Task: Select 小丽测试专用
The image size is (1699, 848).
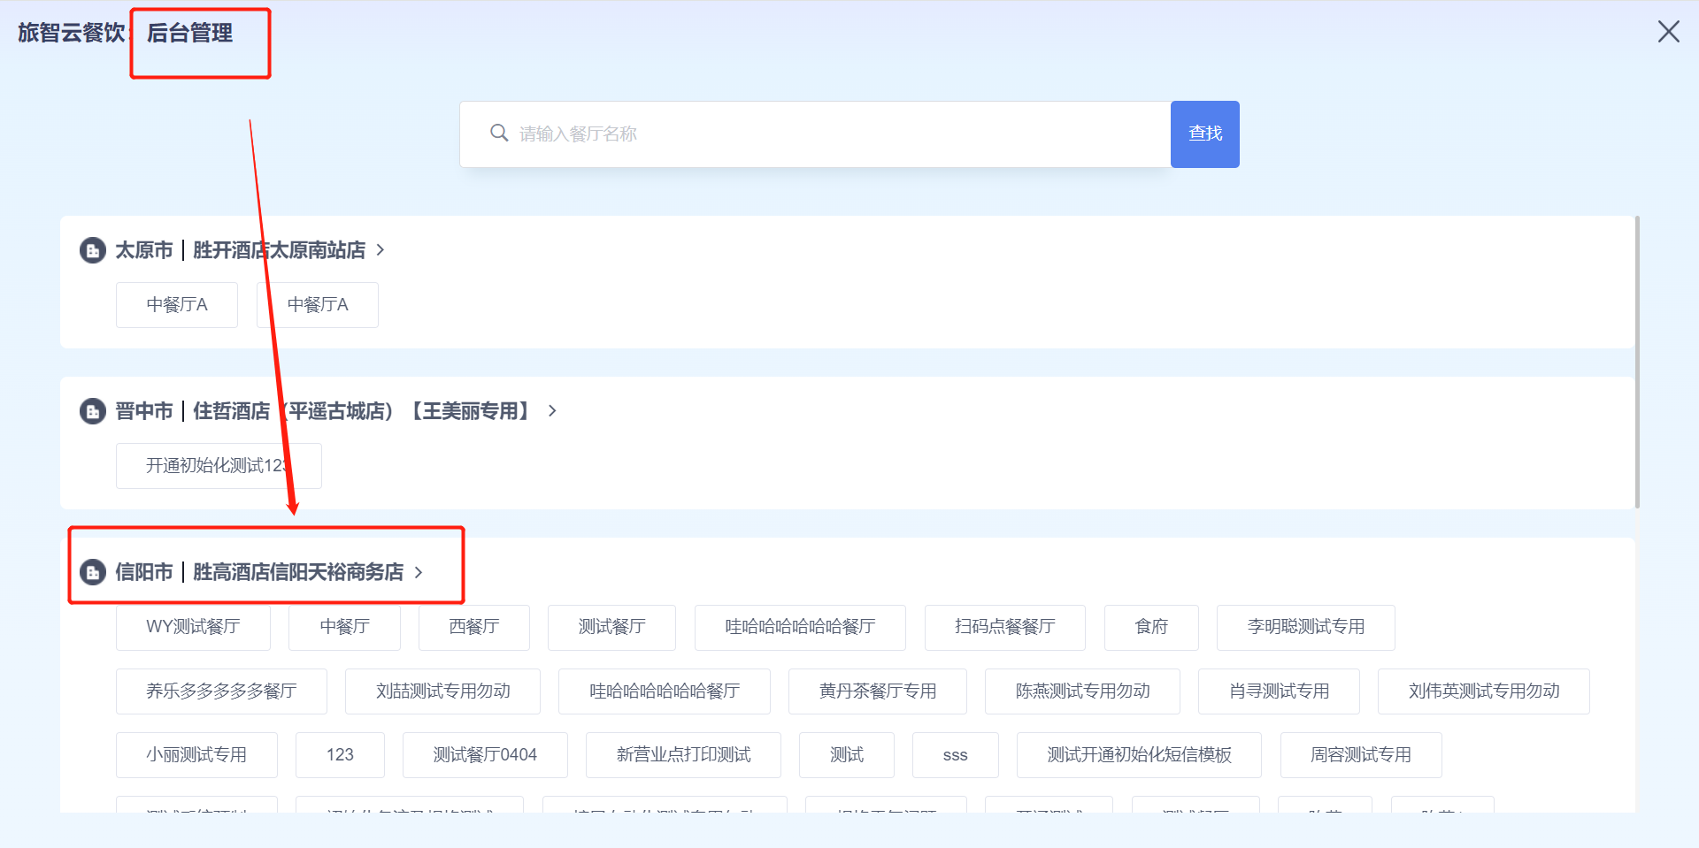Action: pos(196,755)
